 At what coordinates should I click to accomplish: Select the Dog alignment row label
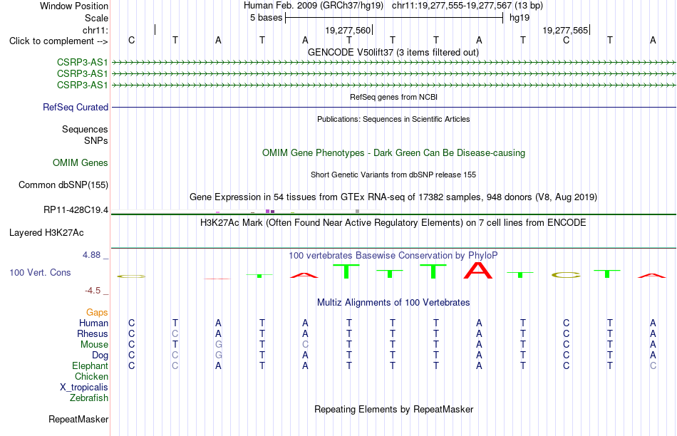pyautogui.click(x=100, y=355)
